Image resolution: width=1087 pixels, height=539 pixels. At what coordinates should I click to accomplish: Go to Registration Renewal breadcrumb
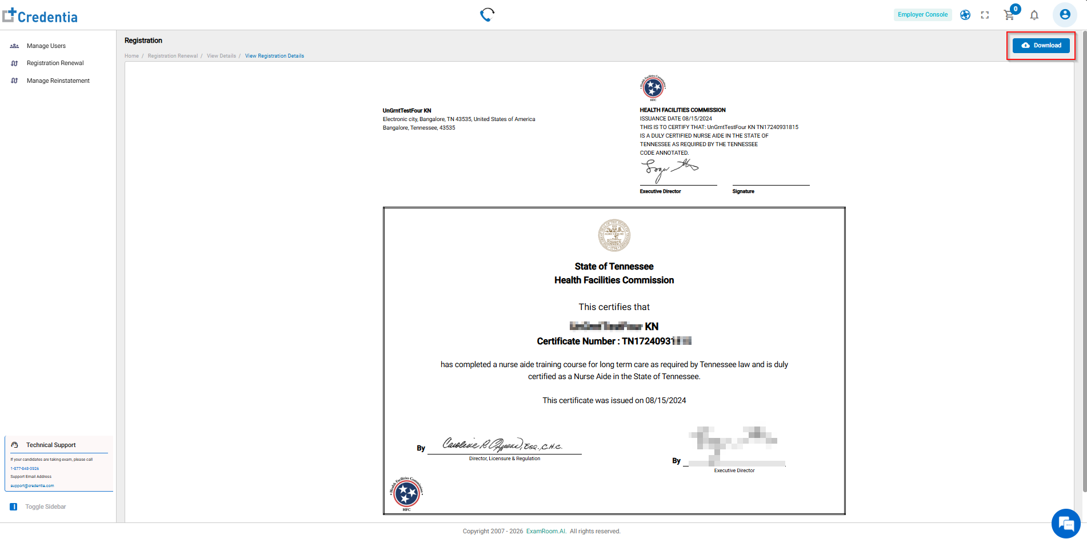click(173, 56)
